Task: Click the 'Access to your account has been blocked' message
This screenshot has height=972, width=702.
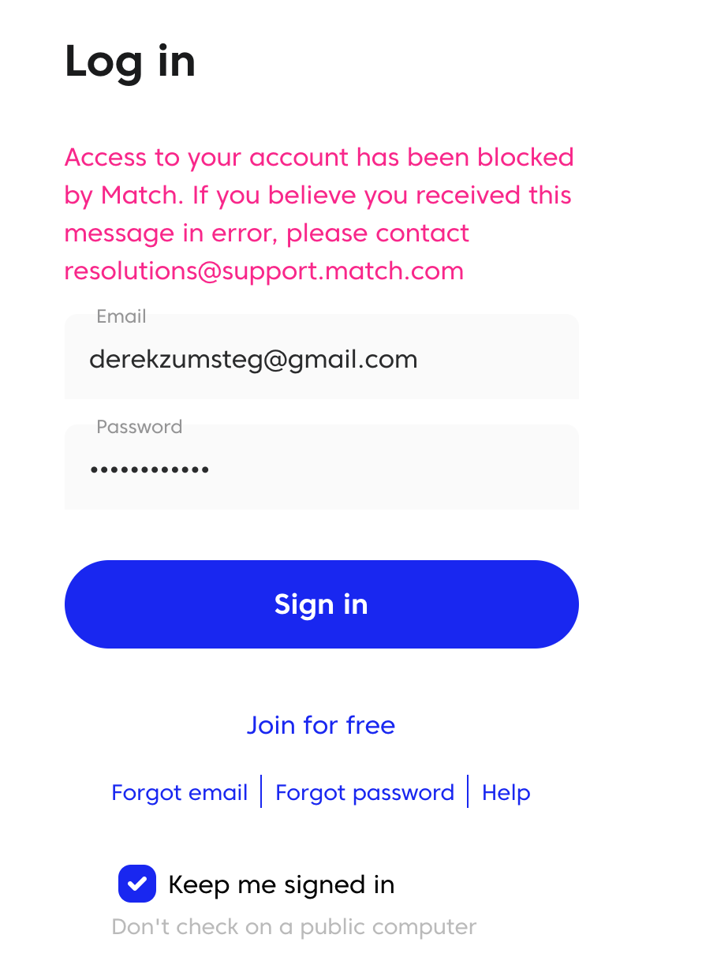Action: coord(319,157)
